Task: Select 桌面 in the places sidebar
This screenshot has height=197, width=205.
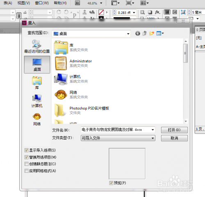Action: [x=37, y=65]
